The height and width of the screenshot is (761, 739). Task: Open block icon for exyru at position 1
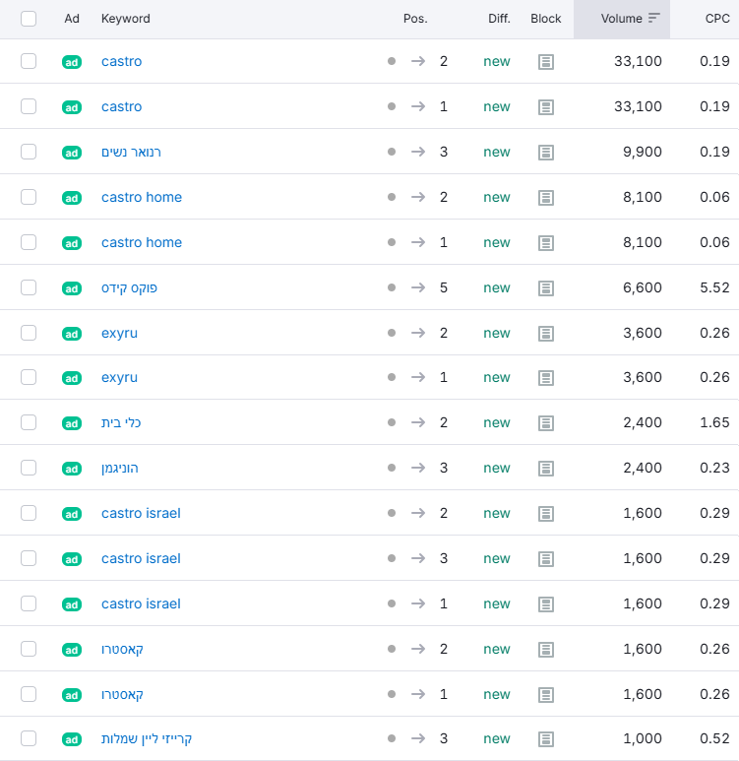pyautogui.click(x=546, y=378)
